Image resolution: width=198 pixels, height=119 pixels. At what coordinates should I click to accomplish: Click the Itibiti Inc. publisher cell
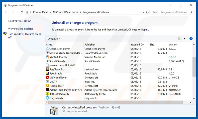pyautogui.click(x=89, y=82)
